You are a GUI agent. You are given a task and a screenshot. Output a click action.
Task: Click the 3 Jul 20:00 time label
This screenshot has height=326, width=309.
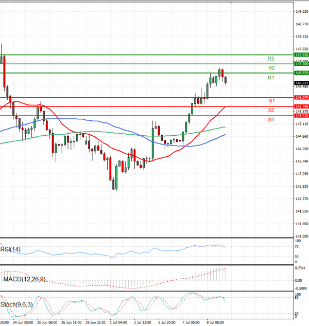coord(167,322)
